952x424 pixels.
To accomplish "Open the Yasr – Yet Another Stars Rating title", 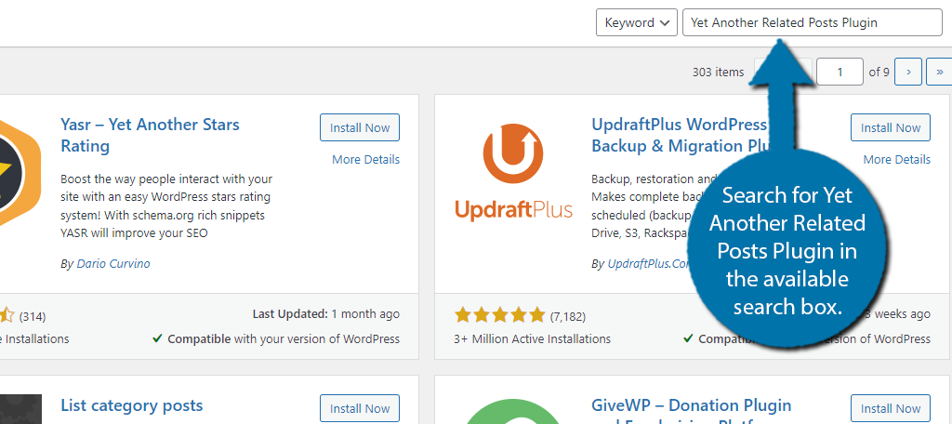I will (150, 135).
